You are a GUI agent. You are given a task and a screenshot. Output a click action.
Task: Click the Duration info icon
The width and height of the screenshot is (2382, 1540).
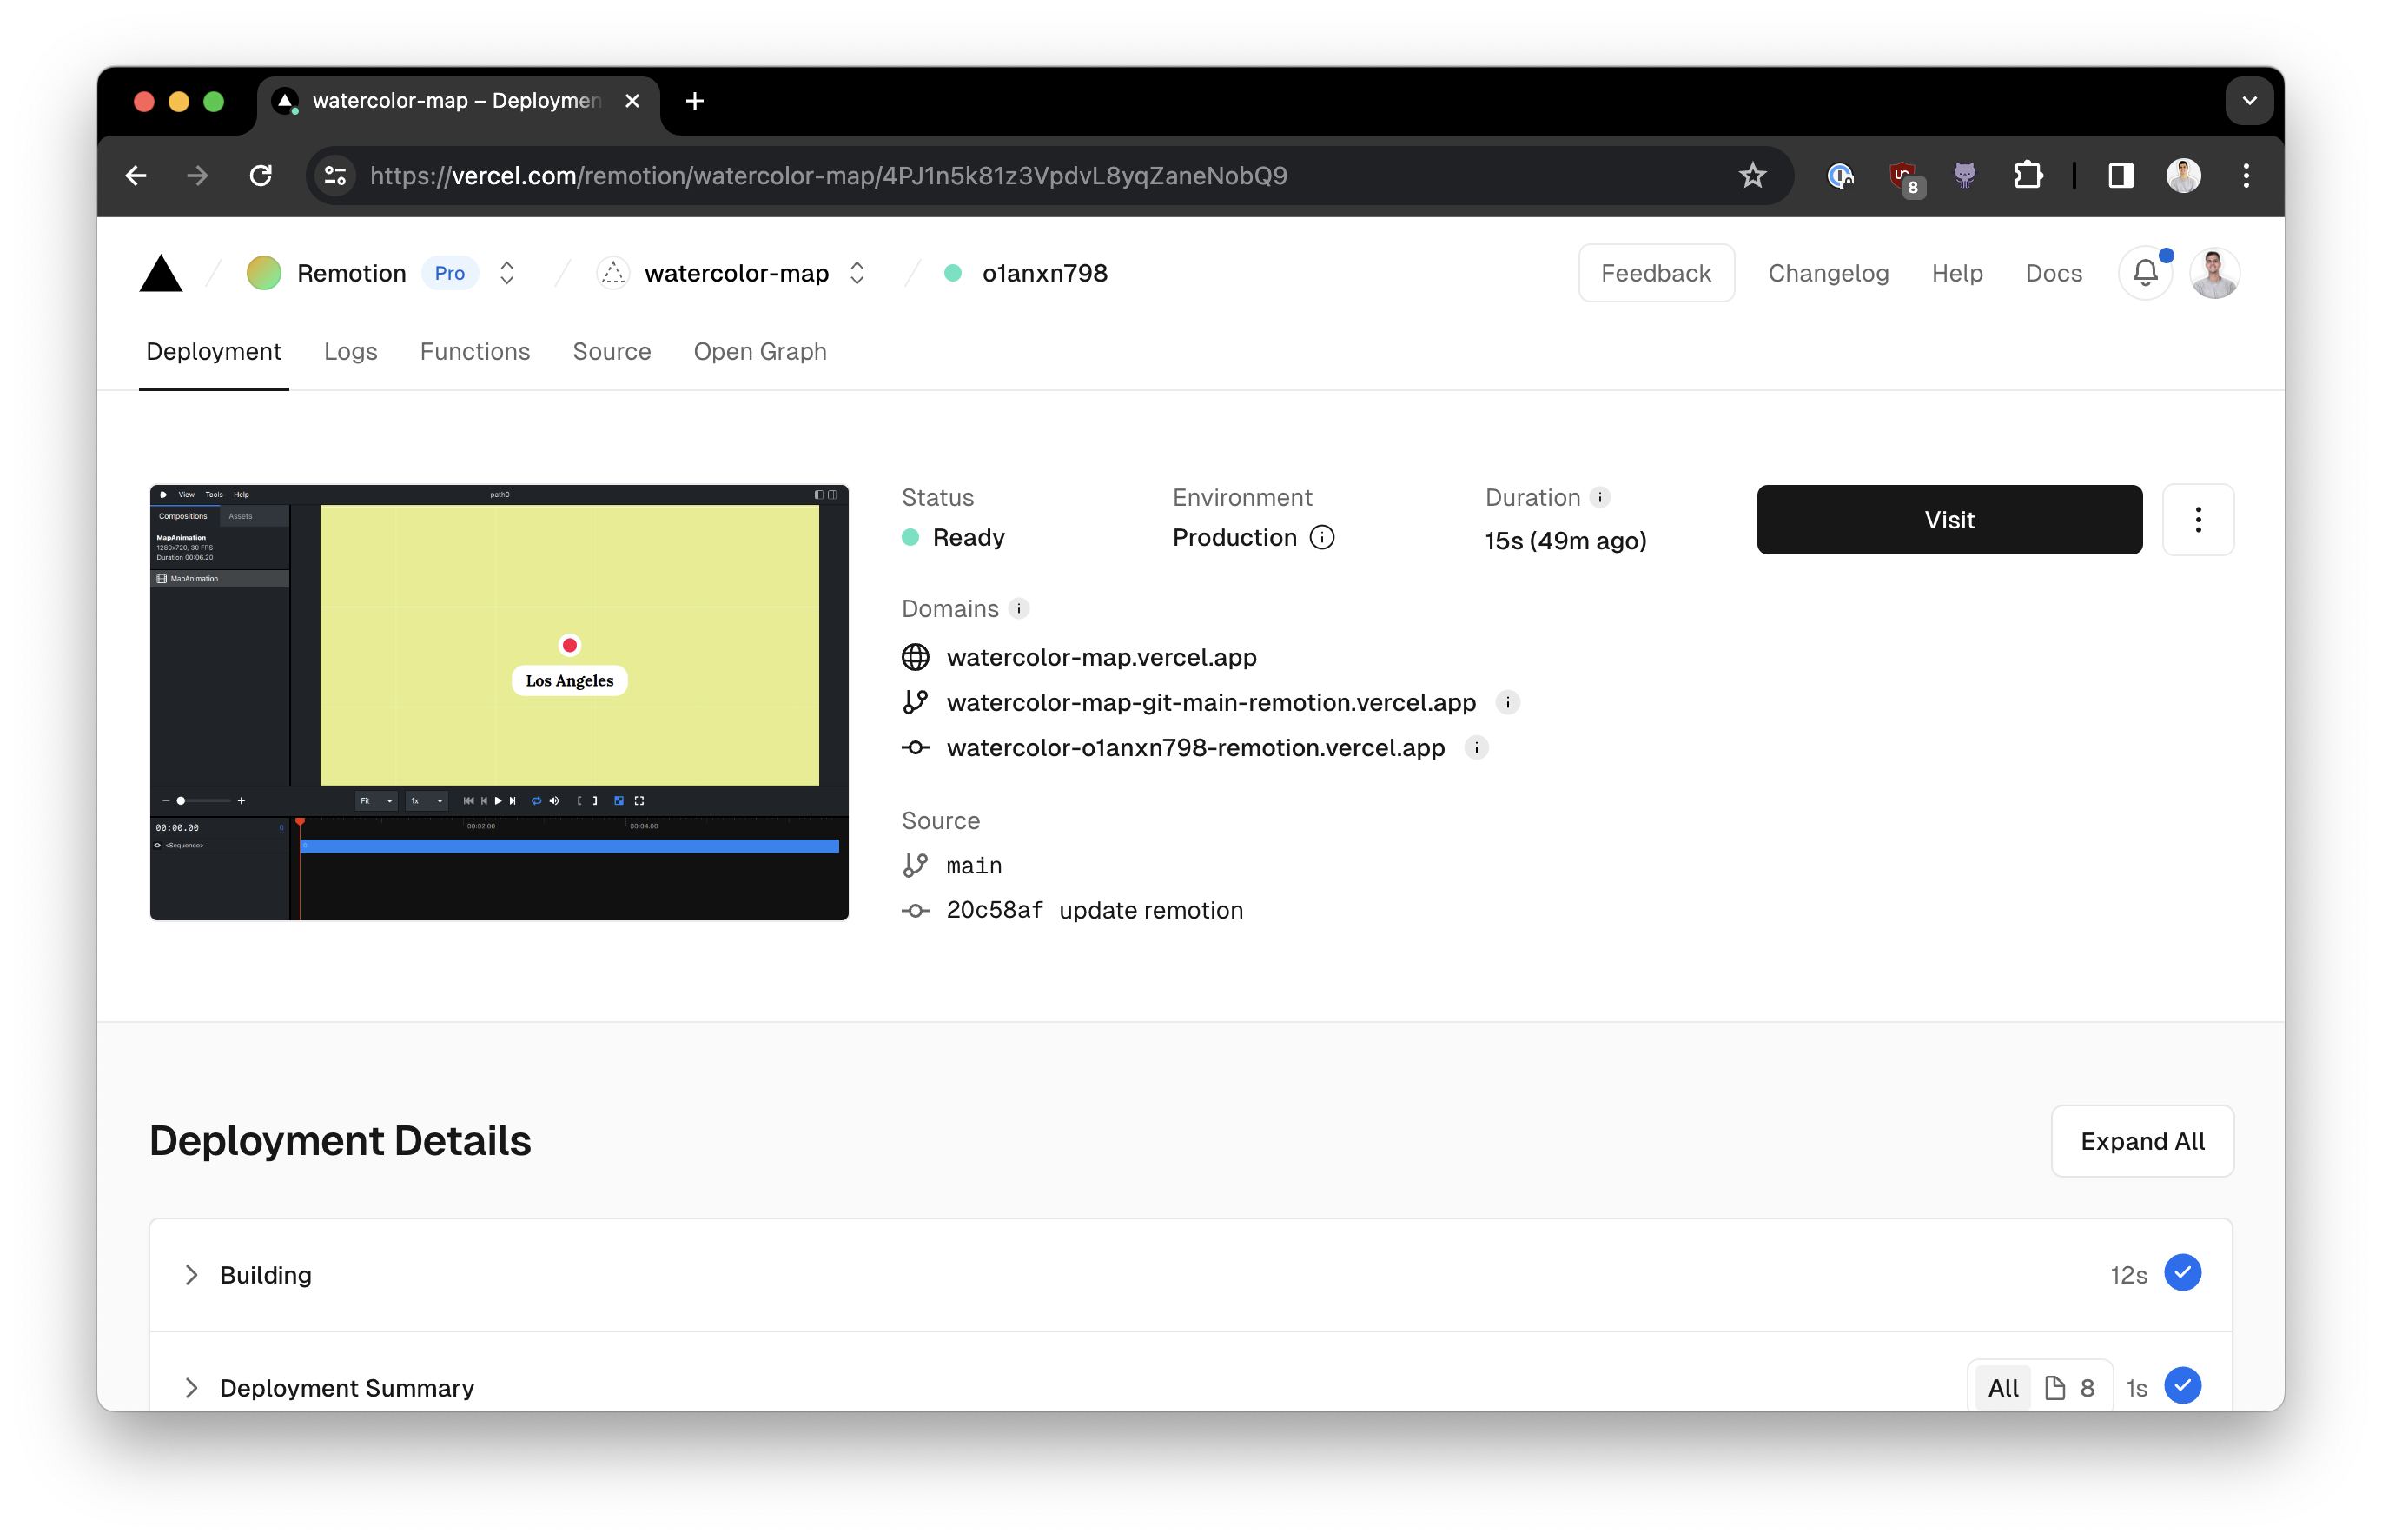(1599, 497)
